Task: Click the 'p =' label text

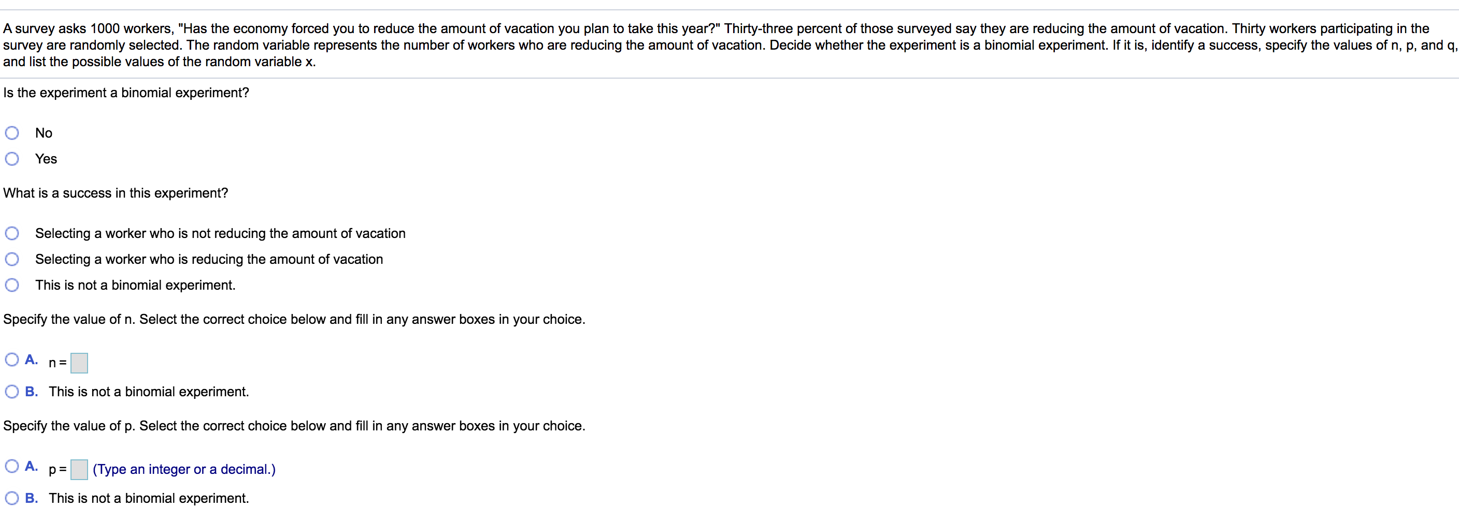Action: tap(57, 470)
